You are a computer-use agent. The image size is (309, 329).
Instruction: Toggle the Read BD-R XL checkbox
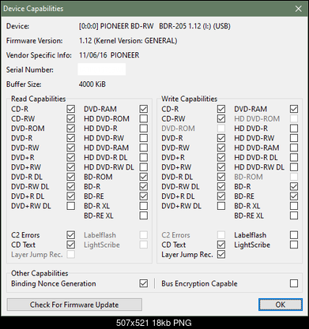[x=144, y=206]
